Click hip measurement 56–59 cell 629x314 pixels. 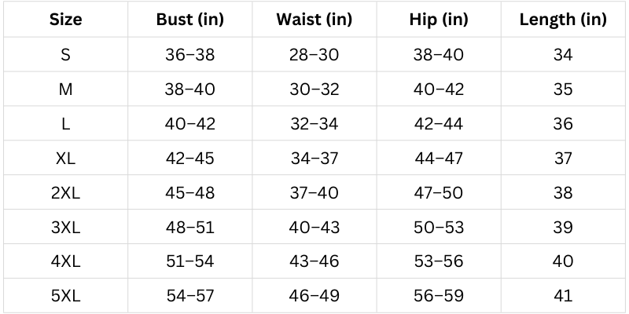pyautogui.click(x=438, y=296)
